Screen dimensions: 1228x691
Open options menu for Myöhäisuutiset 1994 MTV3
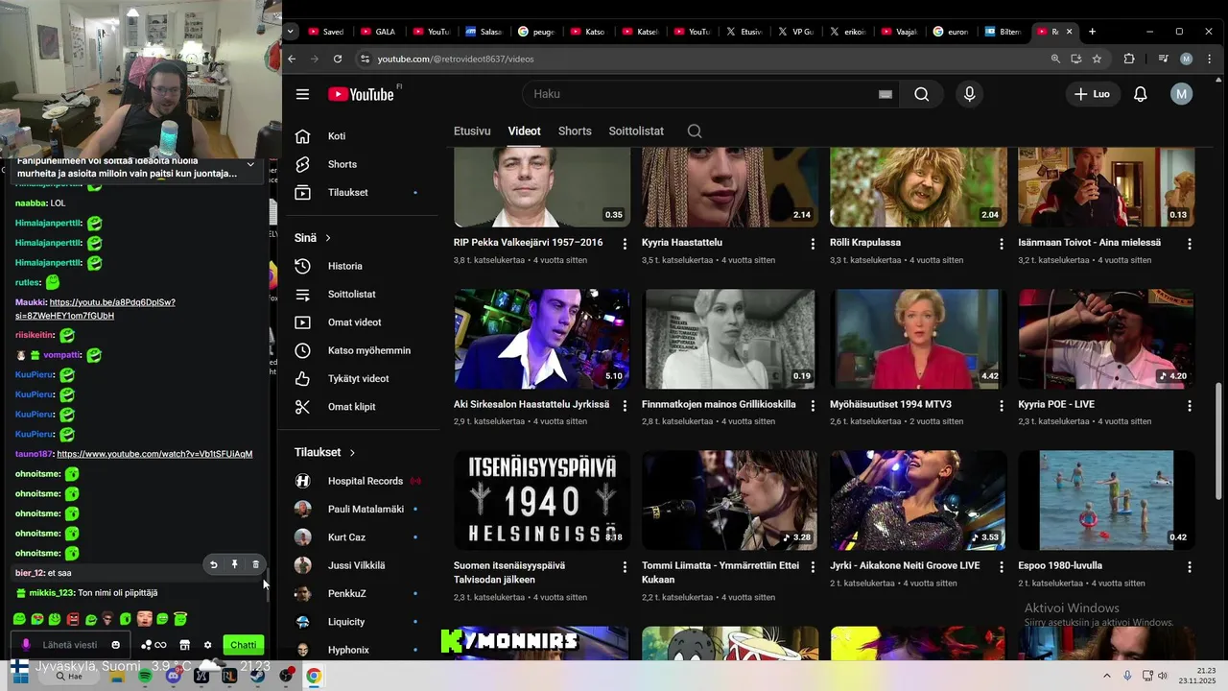tap(1002, 406)
